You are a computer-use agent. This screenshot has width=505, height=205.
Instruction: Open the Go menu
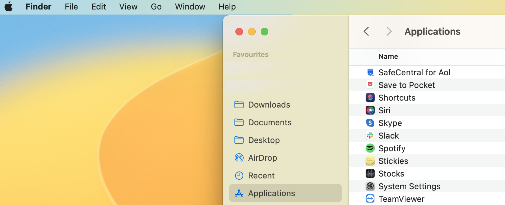click(x=156, y=7)
